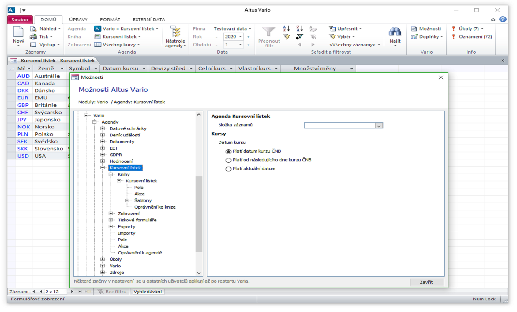Click the Kursovní lístek book icon in ribbon
Image resolution: width=517 pixels, height=312 pixels.
97,37
